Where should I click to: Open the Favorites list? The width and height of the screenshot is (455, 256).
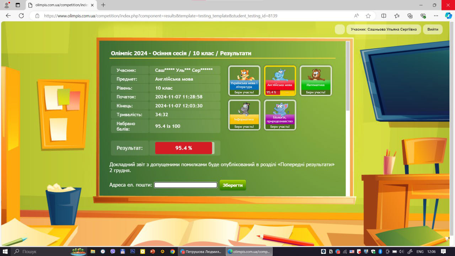coord(397,16)
